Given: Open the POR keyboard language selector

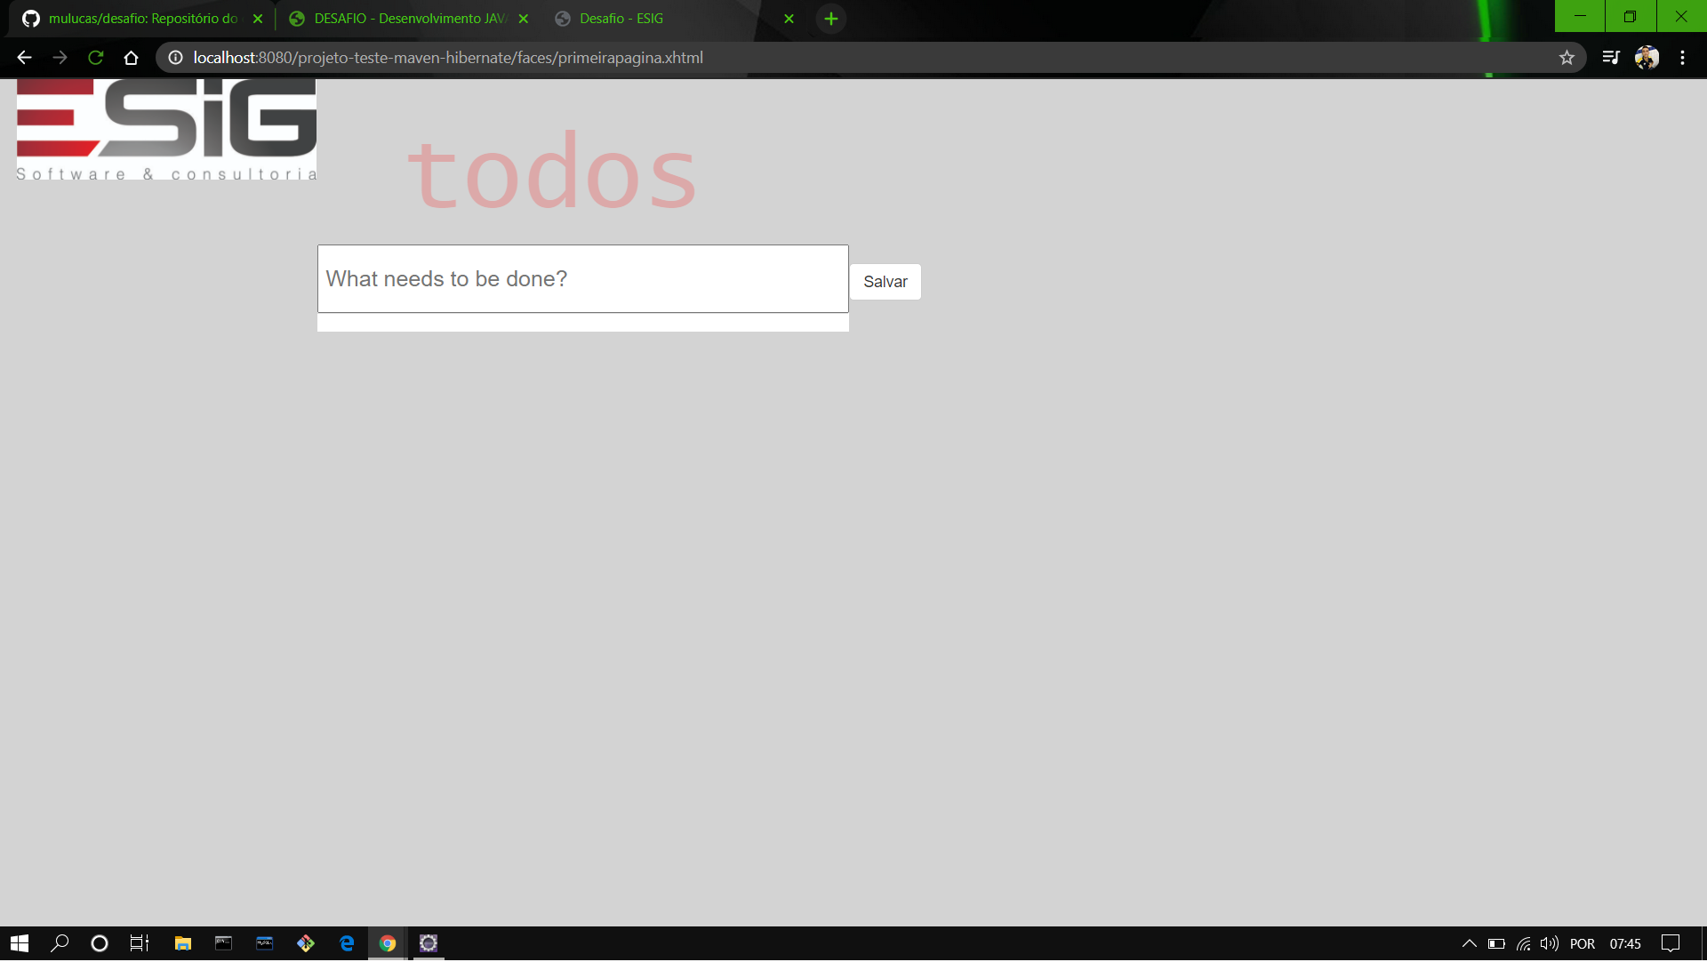Looking at the screenshot, I should [x=1584, y=943].
